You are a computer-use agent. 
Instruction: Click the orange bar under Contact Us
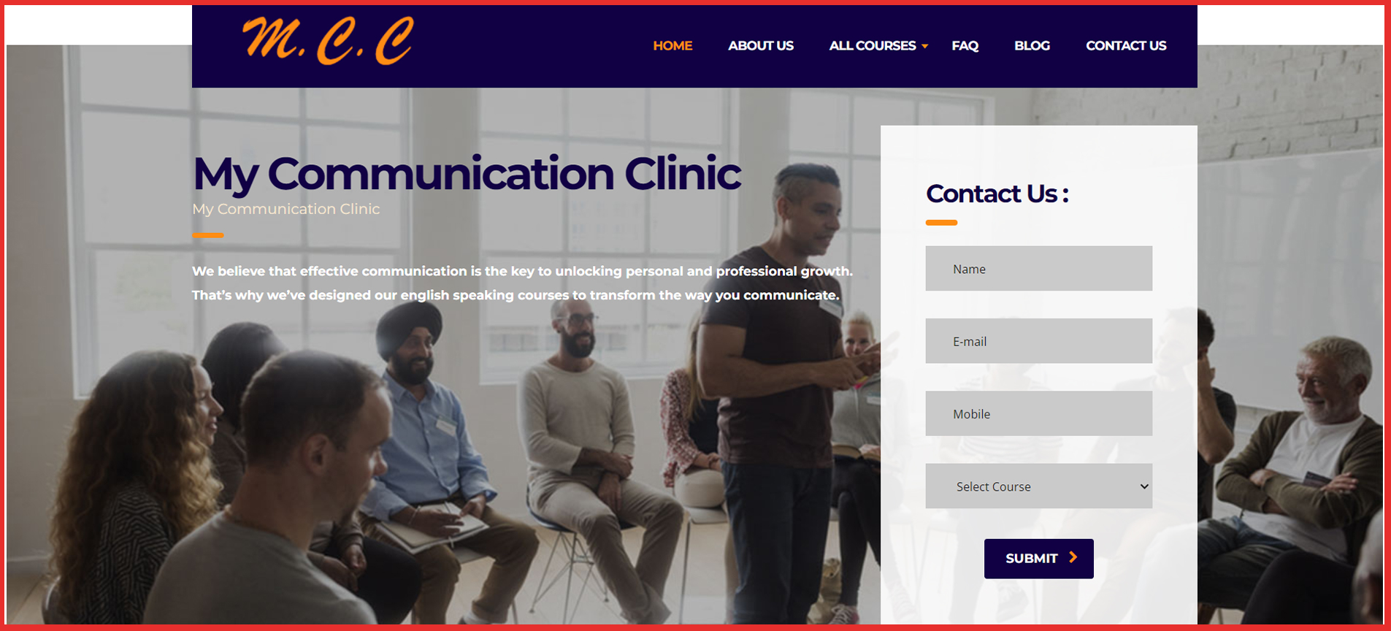[941, 223]
